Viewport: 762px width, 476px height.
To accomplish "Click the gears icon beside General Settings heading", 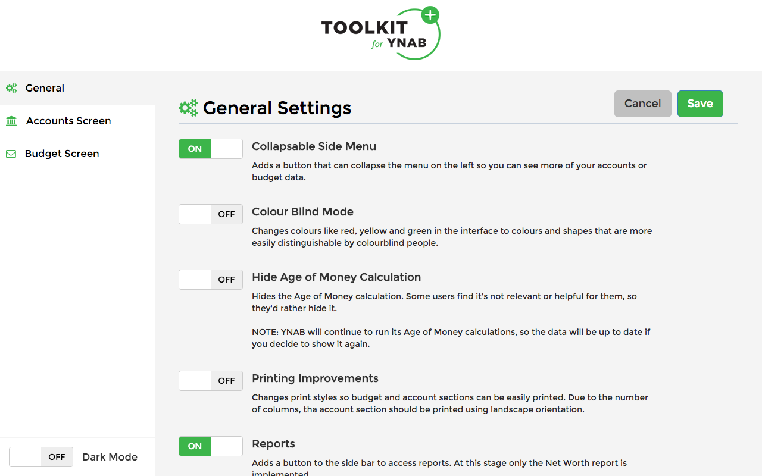I will tap(188, 108).
